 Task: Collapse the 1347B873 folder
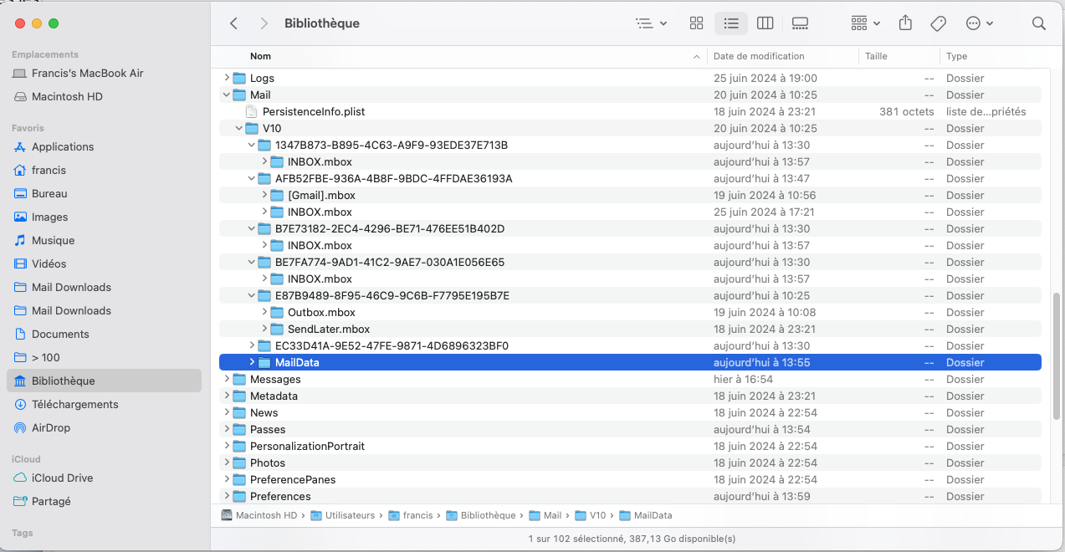point(252,145)
